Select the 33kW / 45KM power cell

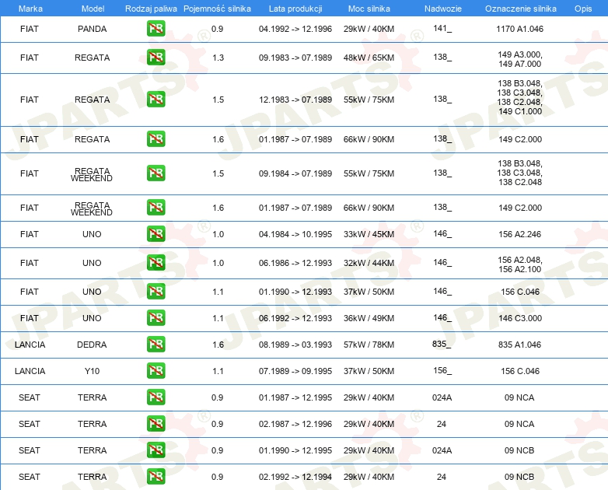click(369, 234)
